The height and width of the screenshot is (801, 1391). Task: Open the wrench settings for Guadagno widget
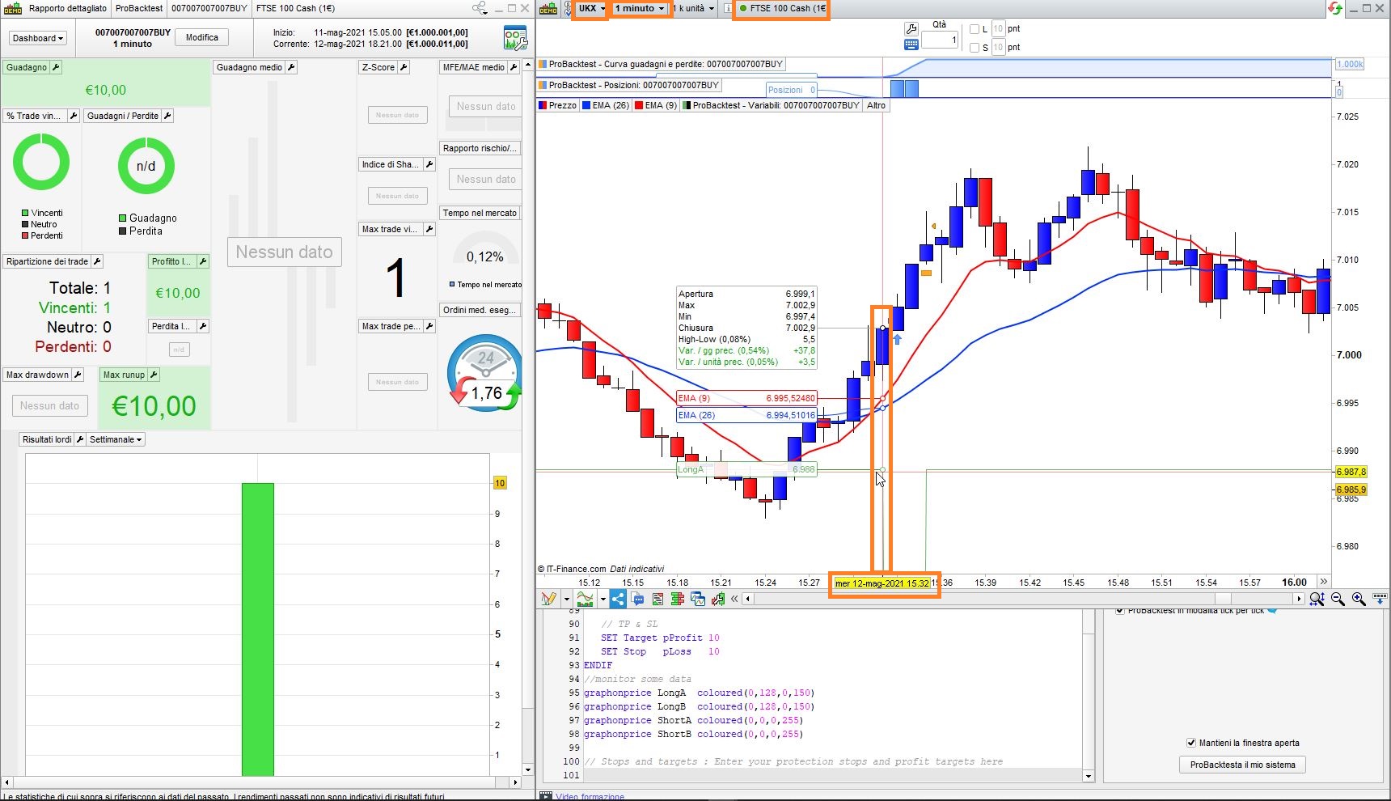(x=56, y=67)
